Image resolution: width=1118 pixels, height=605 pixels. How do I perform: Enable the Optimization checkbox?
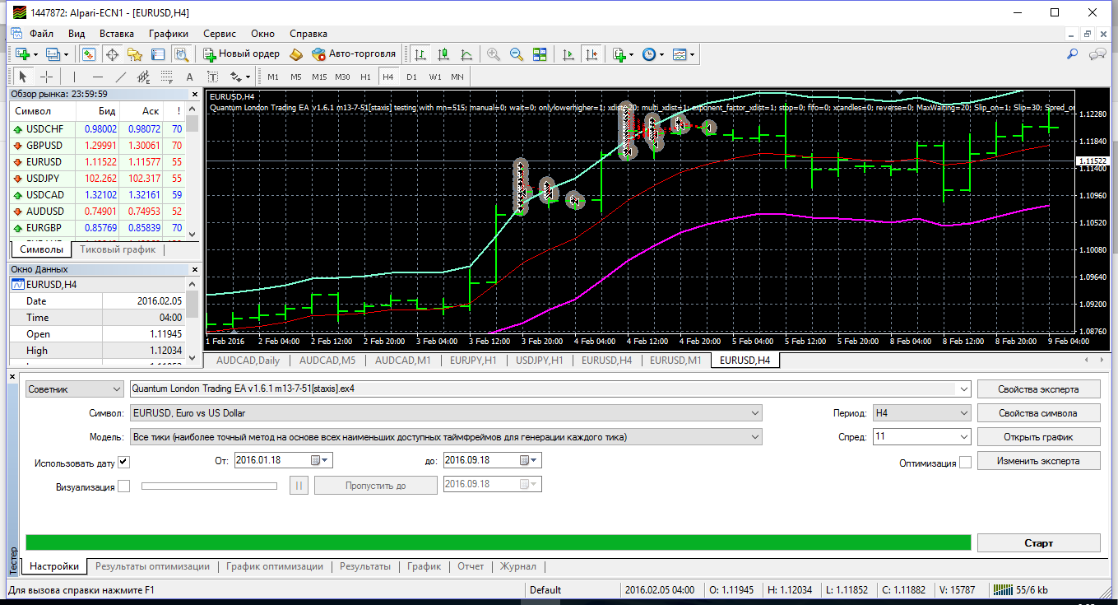[x=965, y=463]
